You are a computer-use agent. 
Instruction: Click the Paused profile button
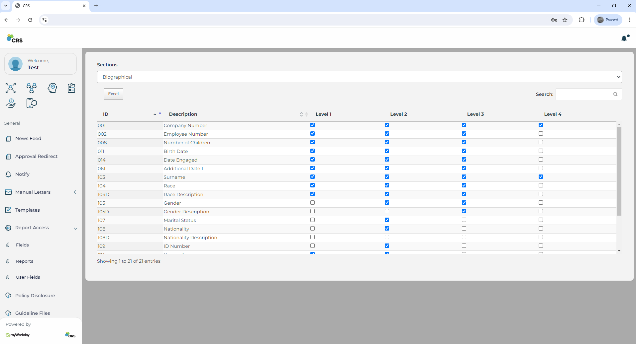(608, 20)
